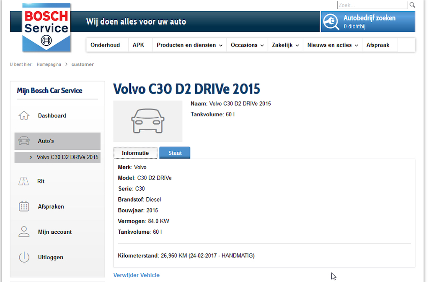
Task: Click the Autobedrijf zoeken wrench icon
Action: tap(331, 22)
